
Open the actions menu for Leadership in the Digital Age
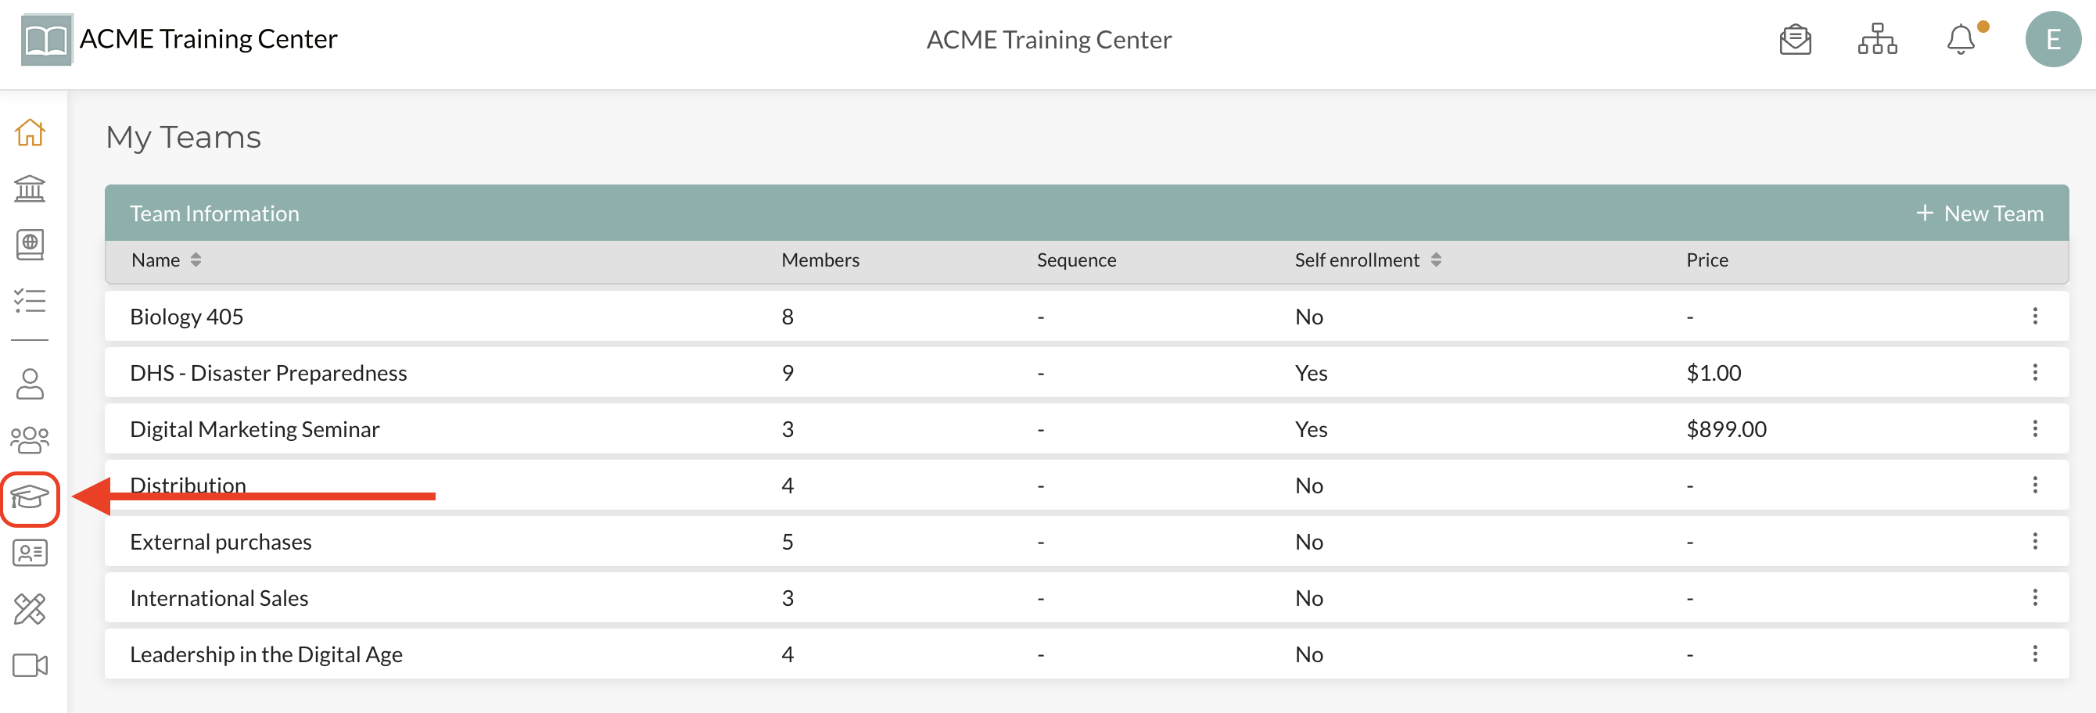(2034, 654)
